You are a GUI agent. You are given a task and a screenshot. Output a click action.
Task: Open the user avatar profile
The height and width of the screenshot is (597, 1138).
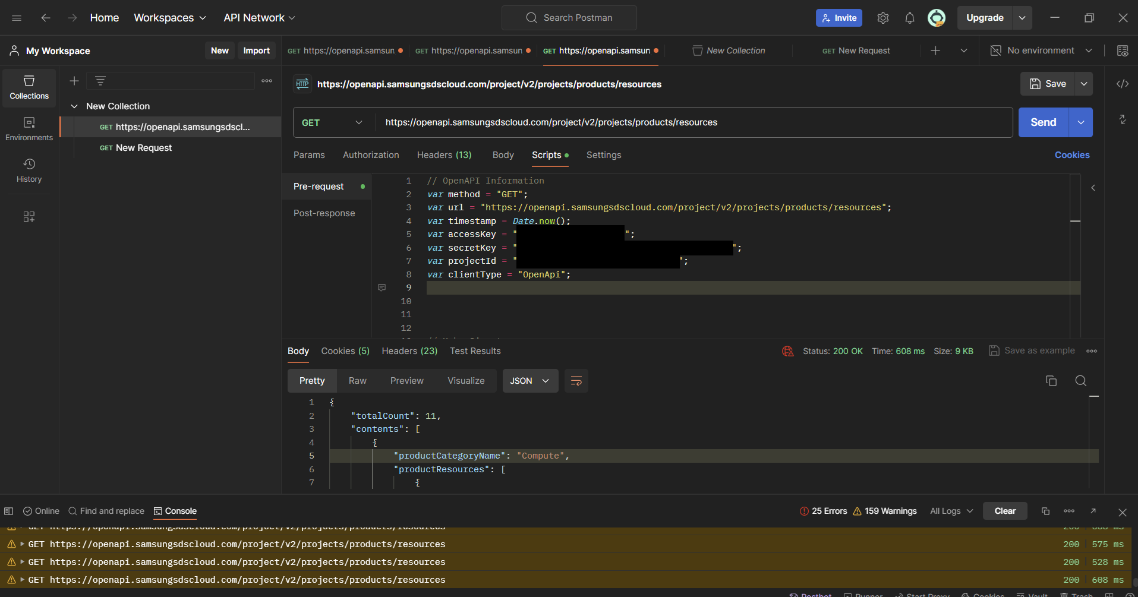click(x=937, y=18)
